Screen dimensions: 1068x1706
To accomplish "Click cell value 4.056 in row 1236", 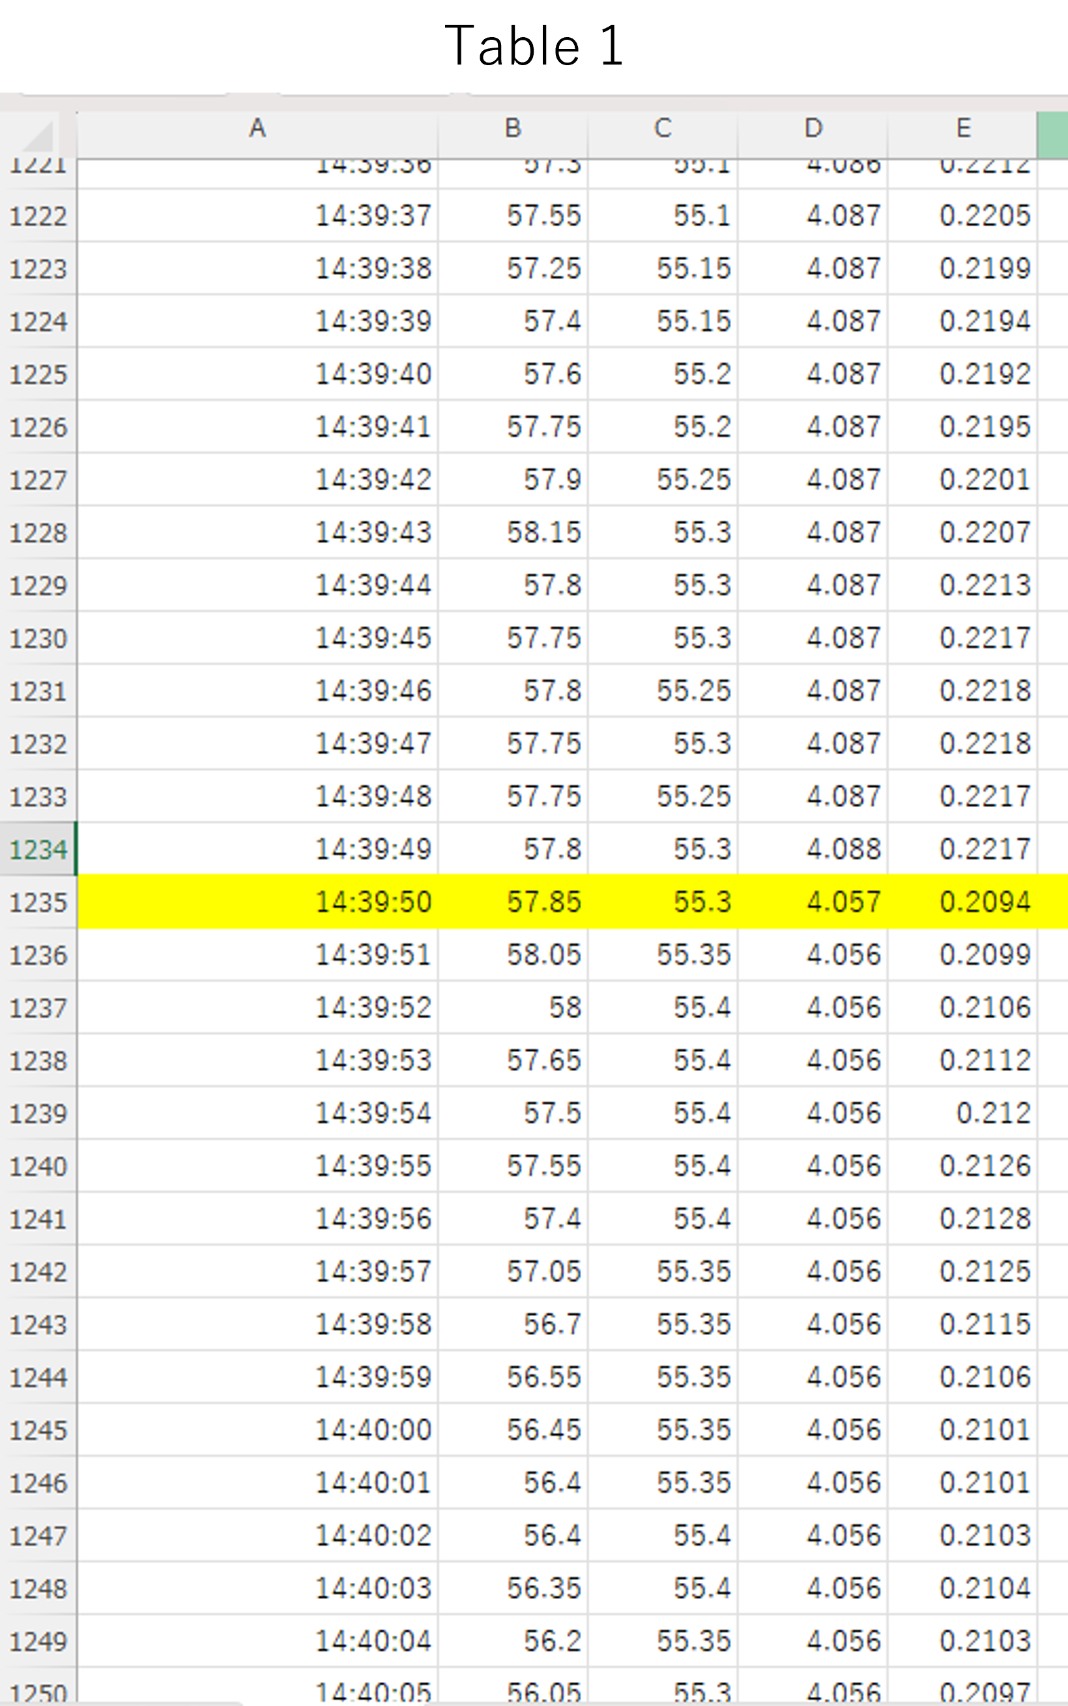I will tap(813, 954).
